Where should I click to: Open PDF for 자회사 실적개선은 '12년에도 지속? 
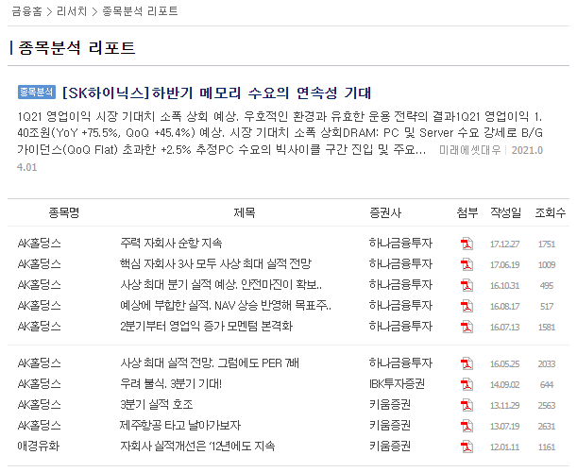467,447
